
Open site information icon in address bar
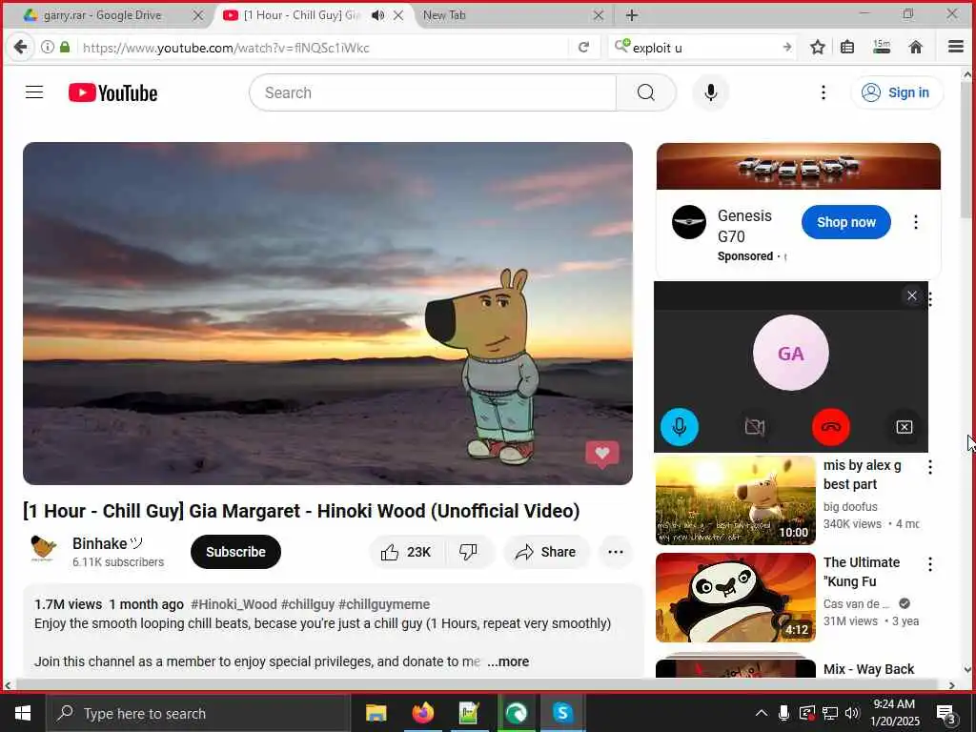48,48
